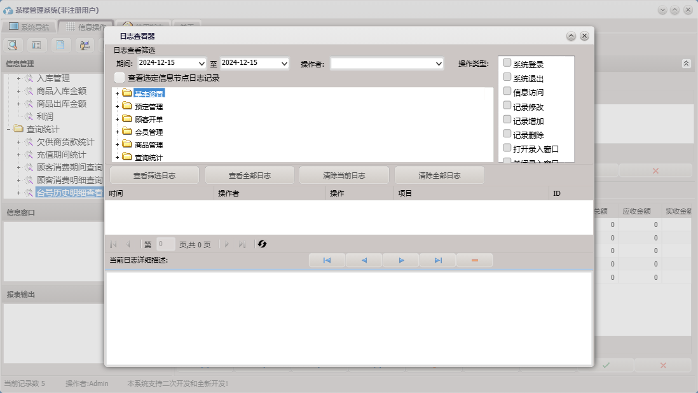This screenshot has width=698, height=393.
Task: Check the 信息访问 operation type
Action: click(507, 91)
